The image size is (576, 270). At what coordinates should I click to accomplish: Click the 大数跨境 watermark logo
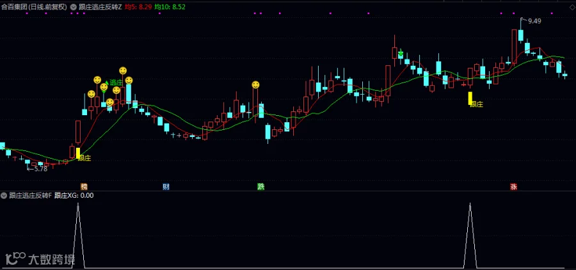tap(41, 259)
